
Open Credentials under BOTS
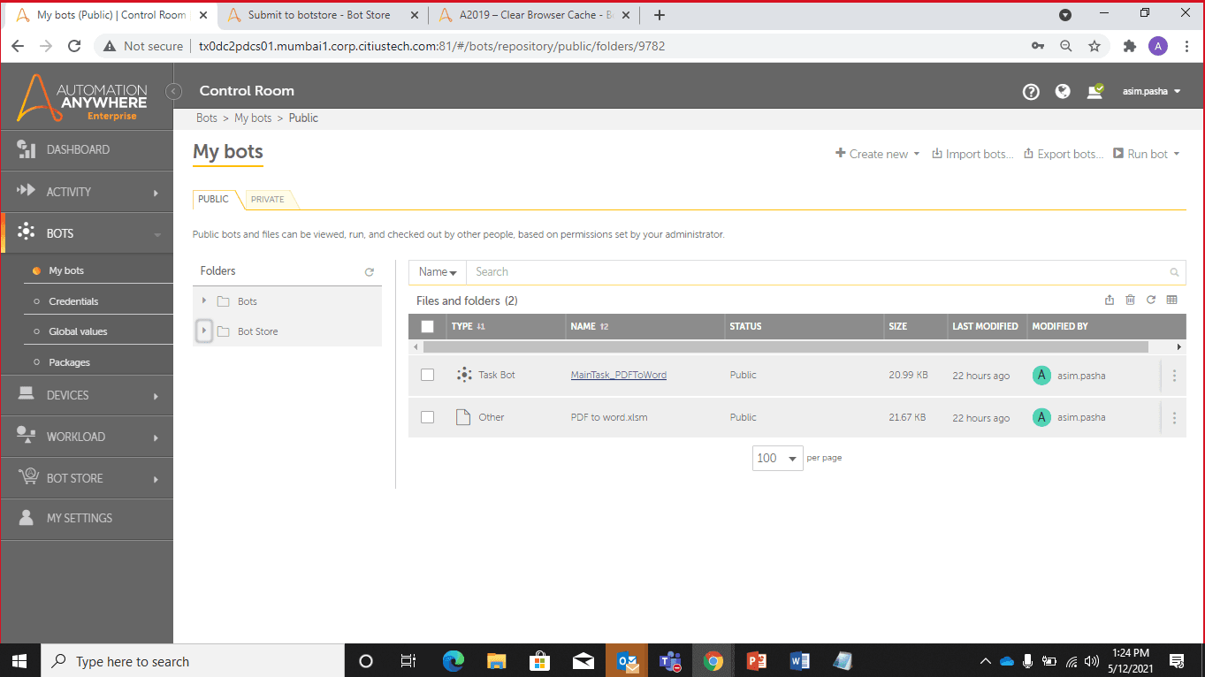73,301
